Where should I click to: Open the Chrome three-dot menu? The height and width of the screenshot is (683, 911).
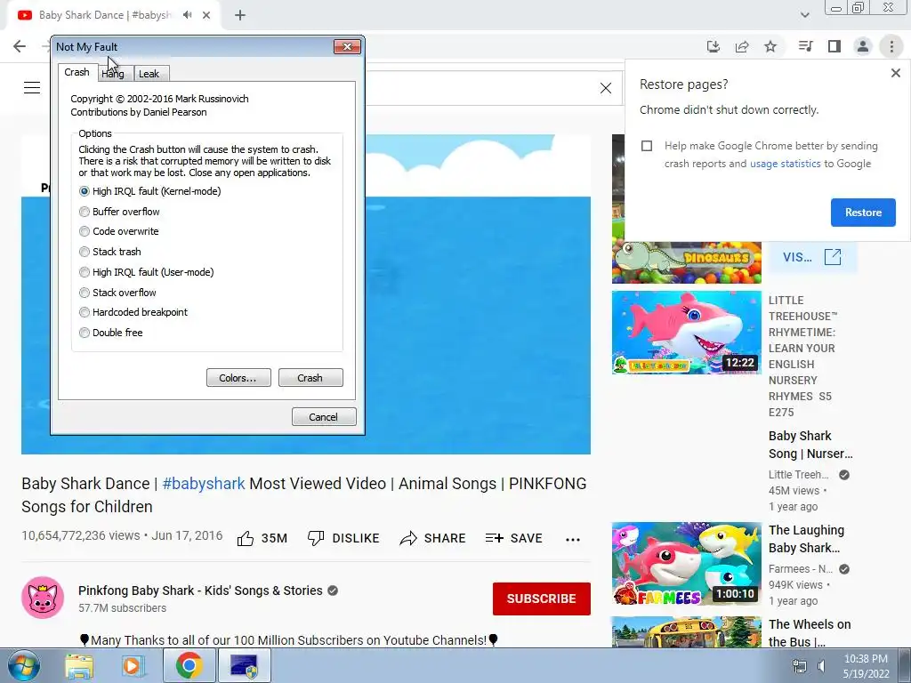coord(891,46)
